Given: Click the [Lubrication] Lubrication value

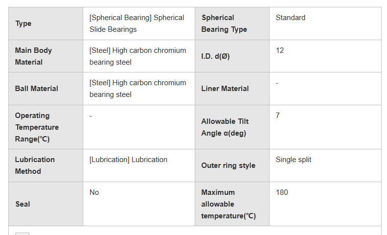Looking at the screenshot, I should (128, 160).
